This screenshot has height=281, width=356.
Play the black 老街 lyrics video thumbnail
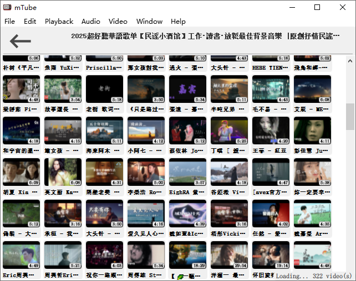[x=104, y=89]
